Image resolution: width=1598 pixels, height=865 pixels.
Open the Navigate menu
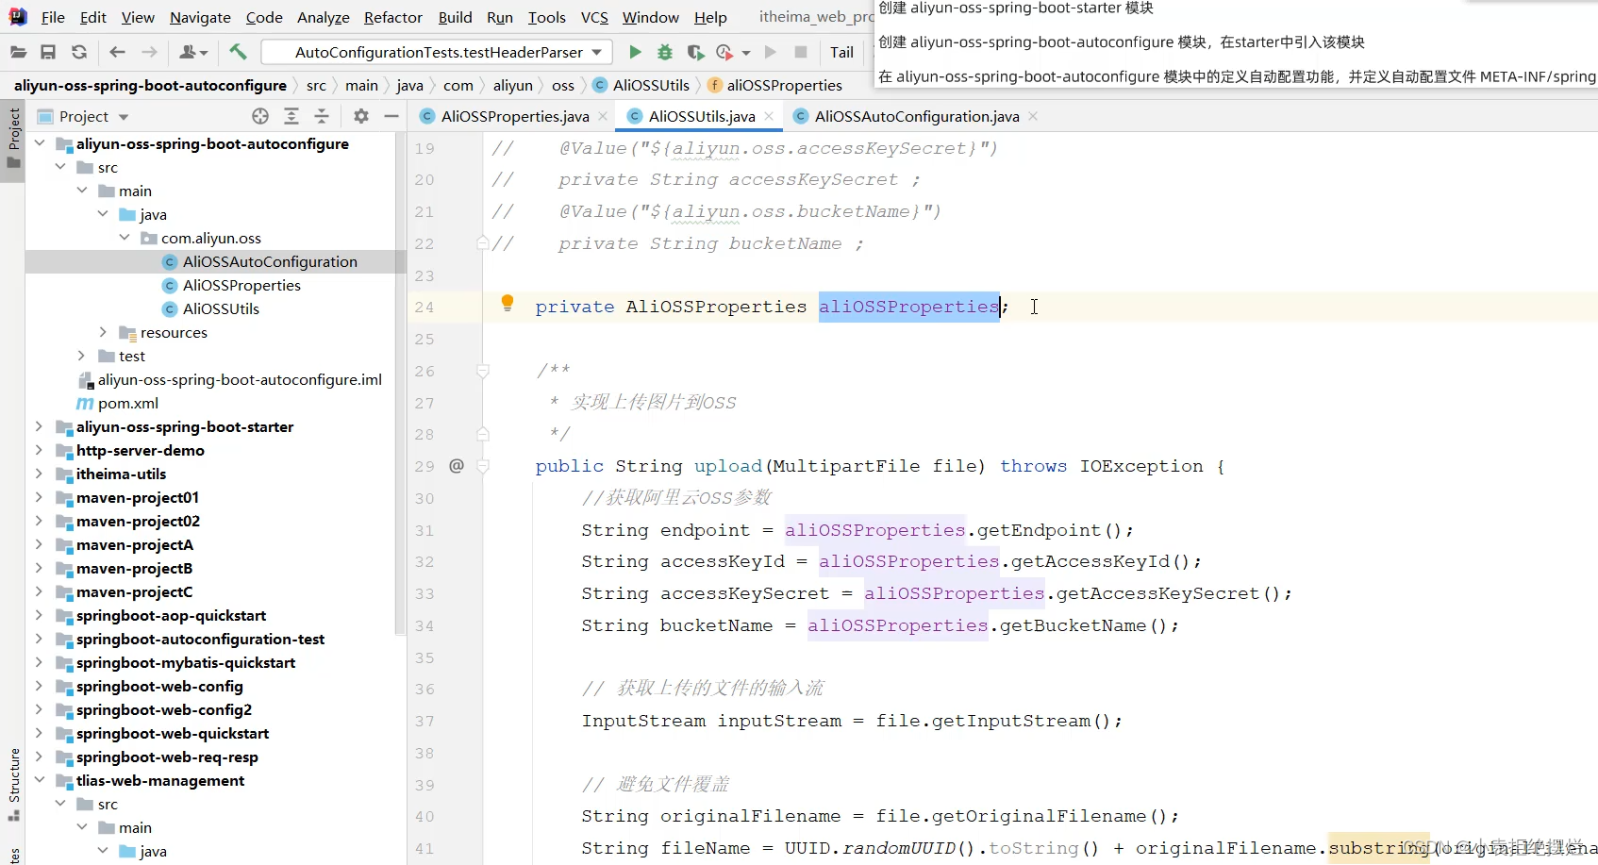click(200, 17)
